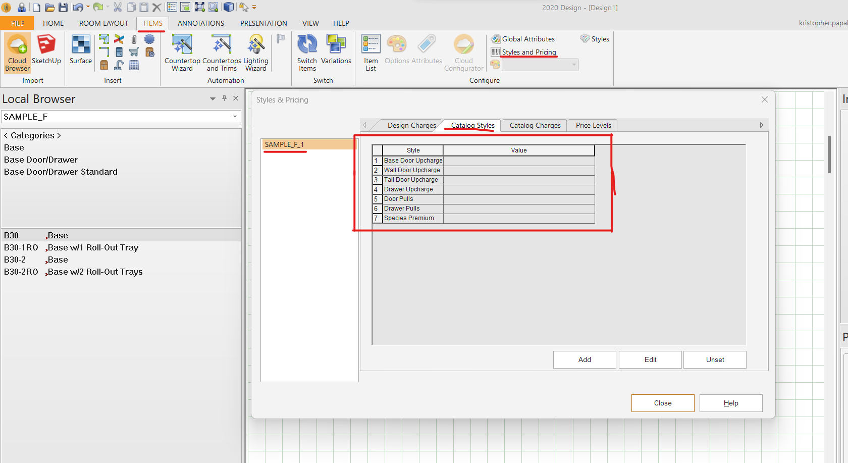Image resolution: width=848 pixels, height=463 pixels.
Task: Select the B30-1RO Base w/1 Roll-Out Tray item
Action: click(x=71, y=247)
